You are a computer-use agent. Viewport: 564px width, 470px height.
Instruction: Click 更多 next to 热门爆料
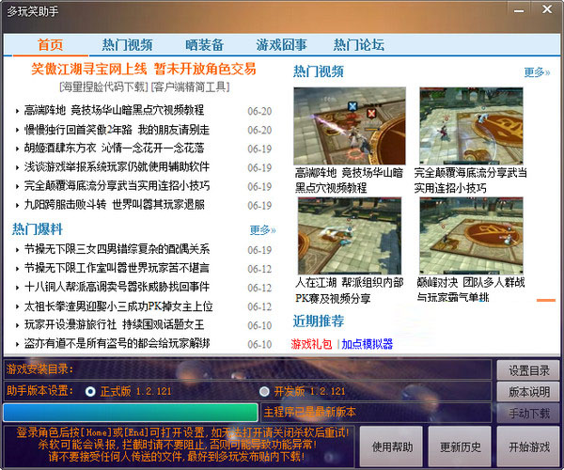coord(262,229)
